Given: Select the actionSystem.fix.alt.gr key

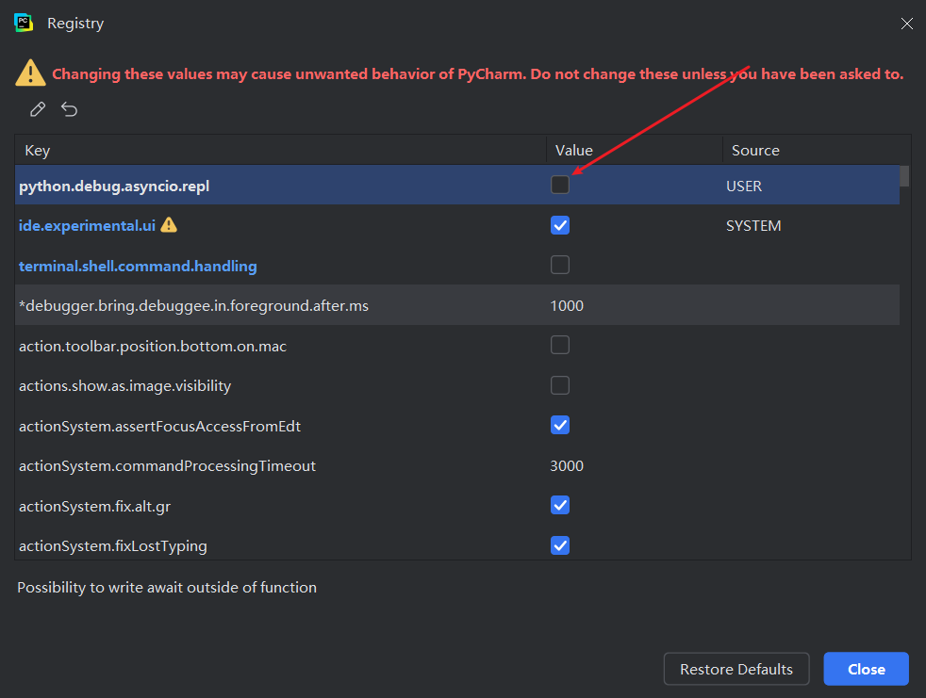Looking at the screenshot, I should coord(94,506).
